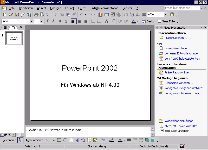Select slide 1 thumbnail
208x150 pixels.
coord(14,38)
